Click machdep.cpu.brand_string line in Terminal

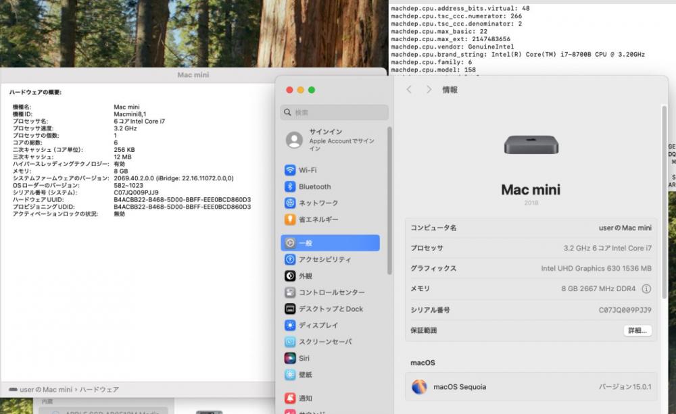click(518, 54)
